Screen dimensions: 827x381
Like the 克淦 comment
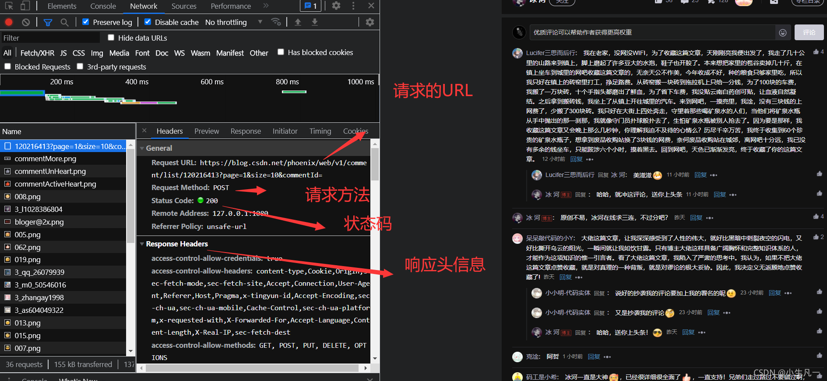coord(819,356)
